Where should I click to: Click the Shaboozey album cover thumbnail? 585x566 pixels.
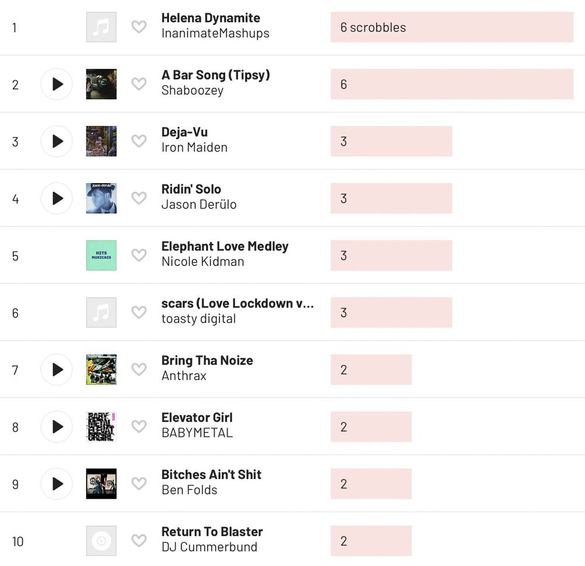(x=101, y=84)
